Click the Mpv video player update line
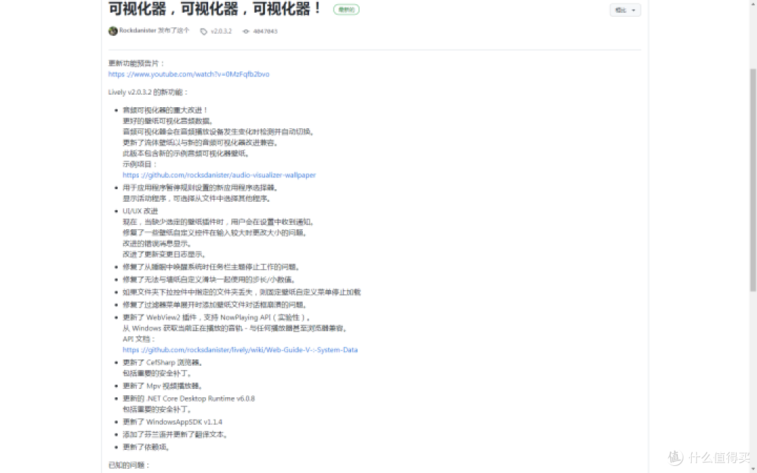757x473 pixels. tap(163, 385)
